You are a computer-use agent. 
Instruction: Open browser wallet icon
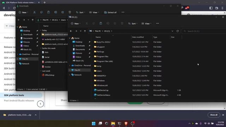[216, 8]
